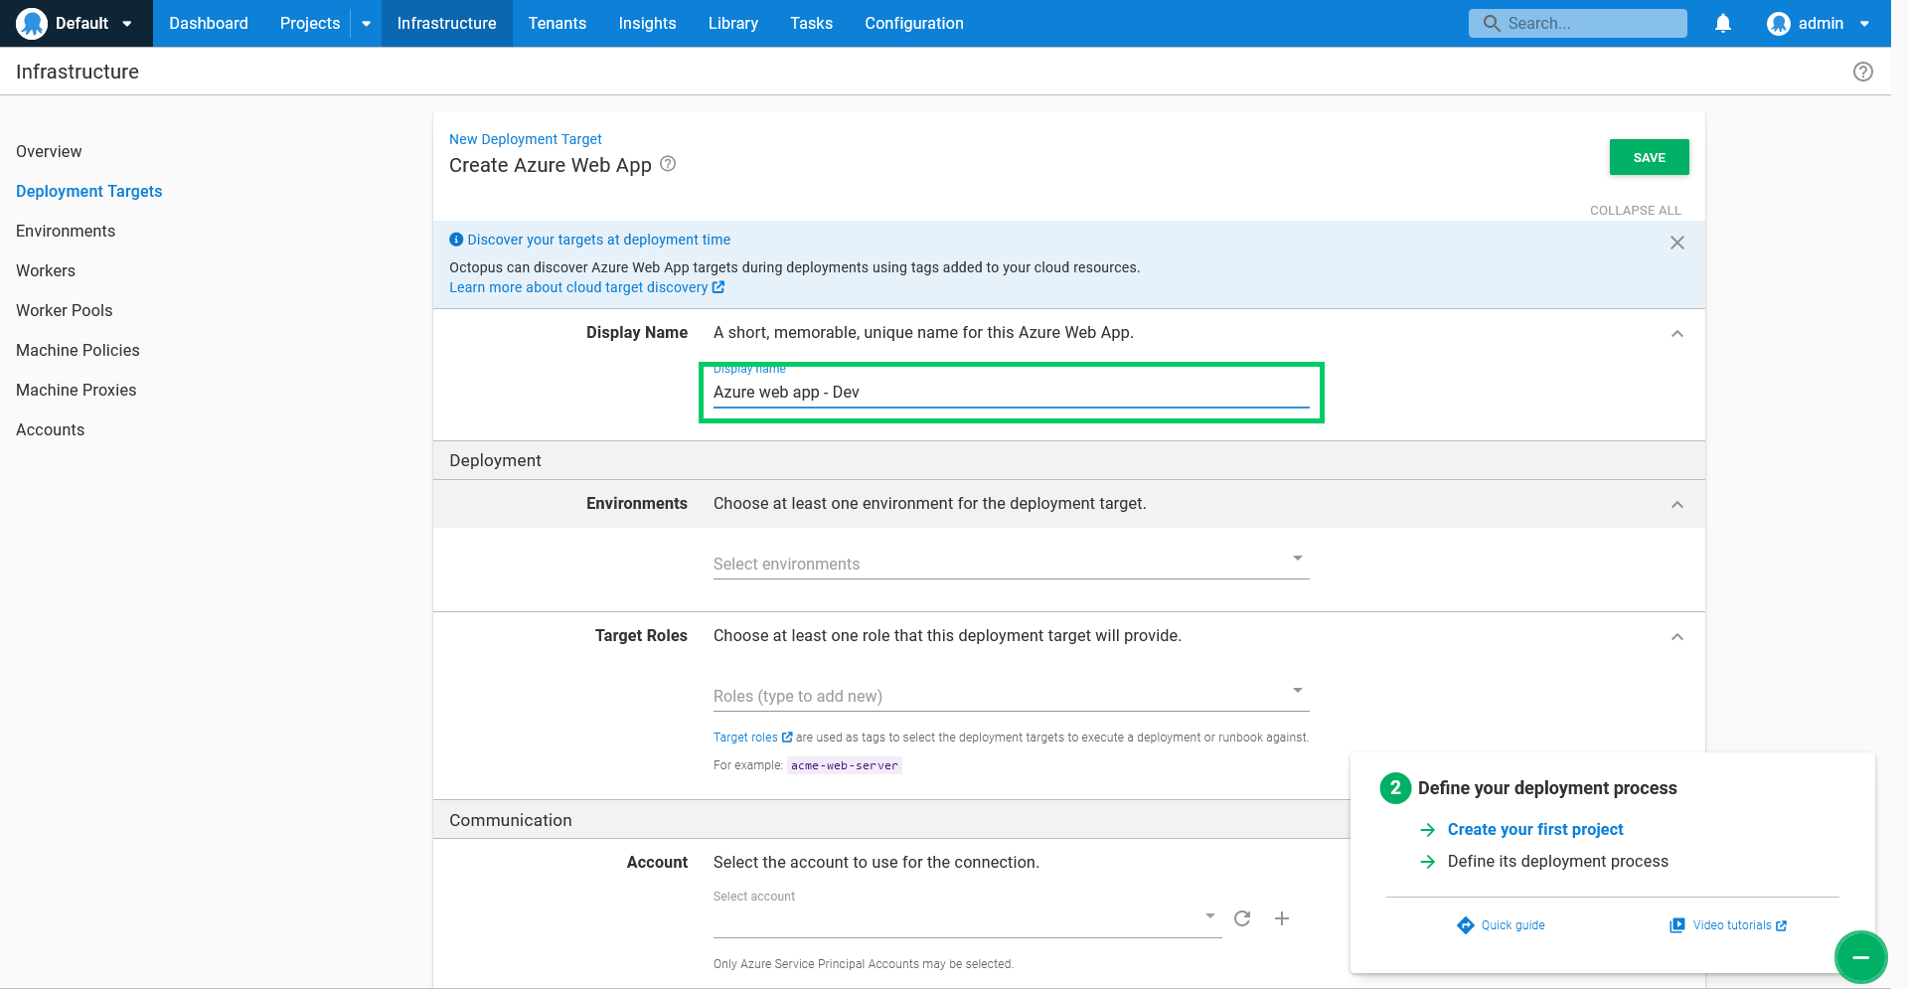Click the add new account plus icon
Image resolution: width=1908 pixels, height=989 pixels.
click(x=1282, y=918)
